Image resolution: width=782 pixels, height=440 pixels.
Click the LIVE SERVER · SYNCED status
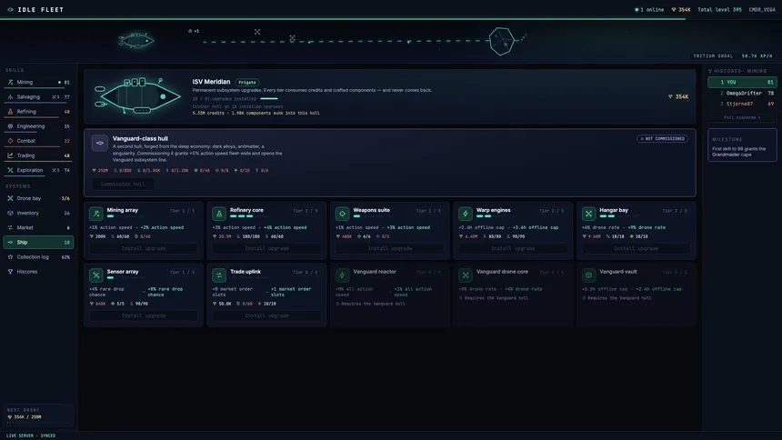coord(31,435)
